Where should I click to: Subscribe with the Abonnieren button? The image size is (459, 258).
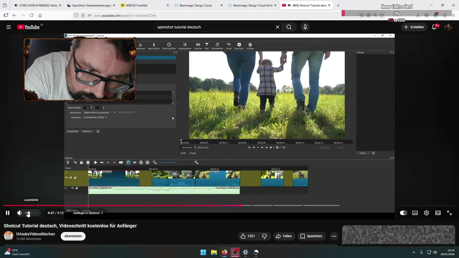(x=73, y=236)
